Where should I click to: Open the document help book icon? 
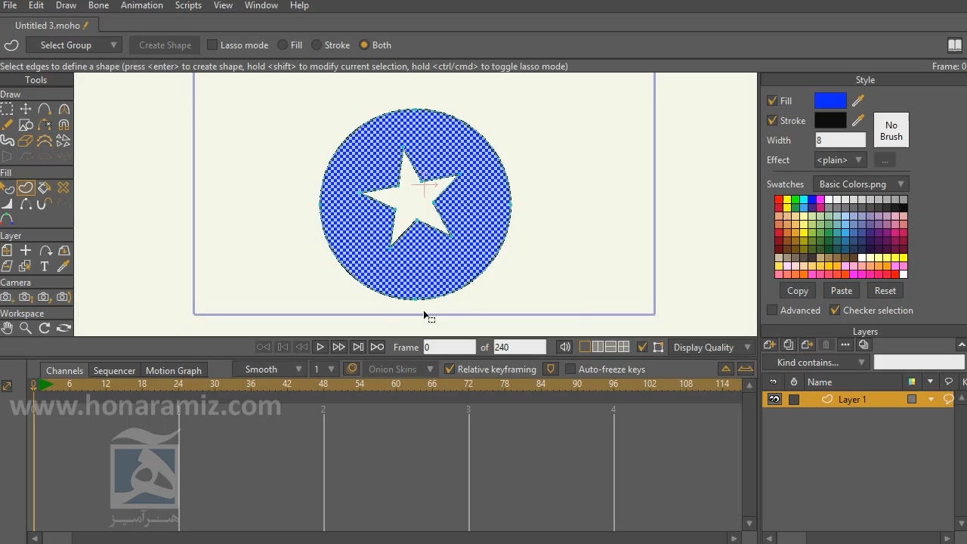click(x=955, y=45)
